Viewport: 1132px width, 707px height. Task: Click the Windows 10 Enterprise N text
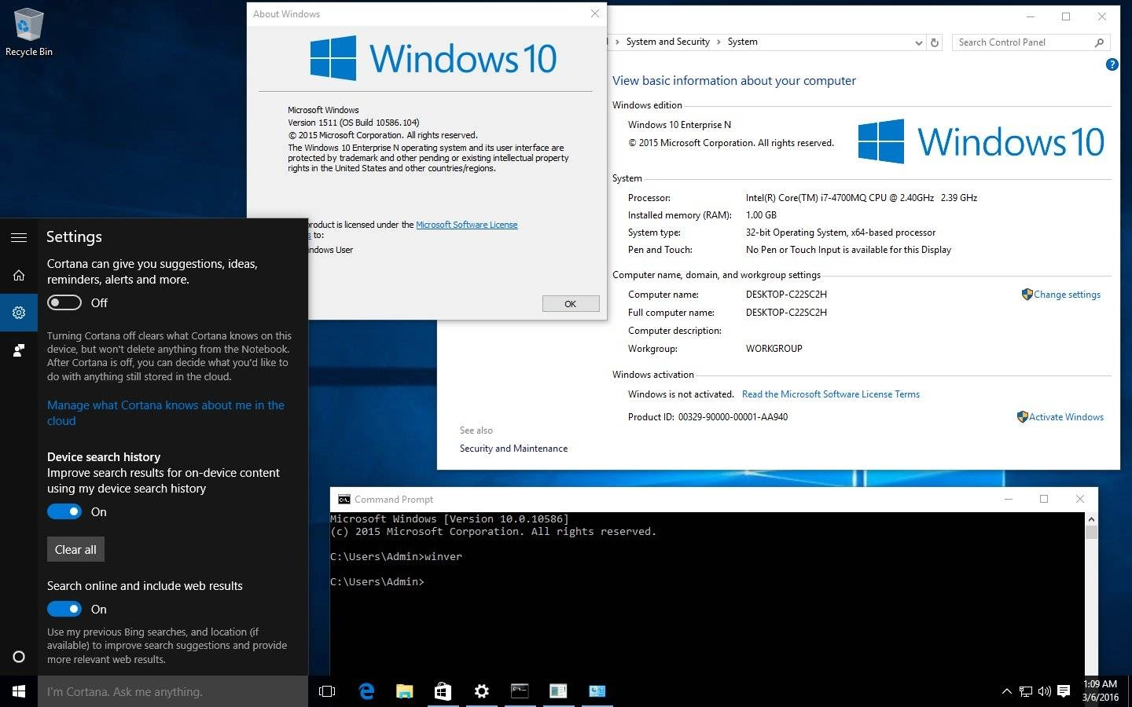pyautogui.click(x=679, y=125)
